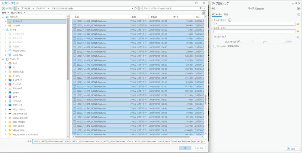Click the file list vertical scrollbar thumb
302x153 pixels.
[x=205, y=100]
